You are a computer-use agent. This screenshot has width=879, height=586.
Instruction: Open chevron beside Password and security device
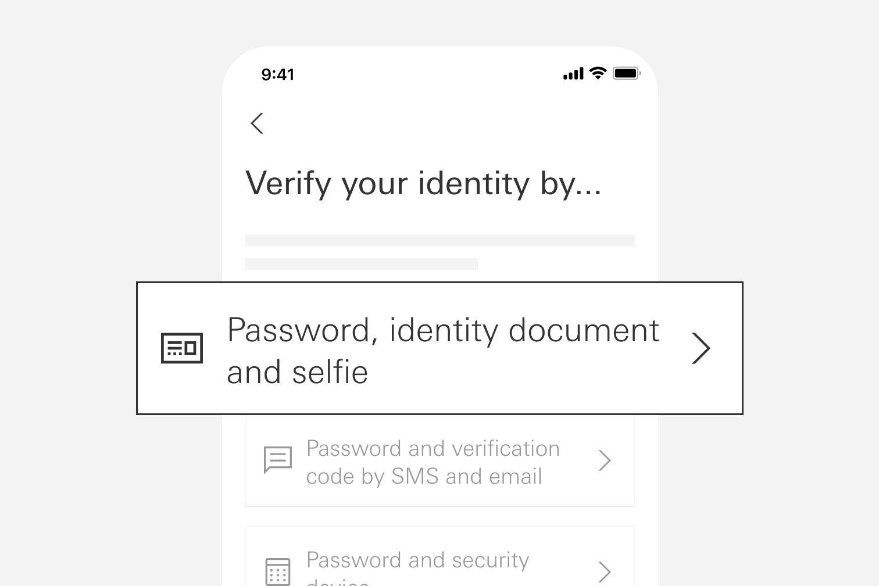pyautogui.click(x=605, y=571)
